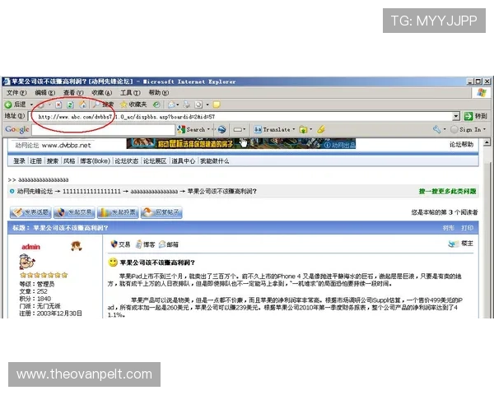This screenshot has height=395, width=494.
Task: Click the History icon in the IE toolbar
Action: [156, 105]
